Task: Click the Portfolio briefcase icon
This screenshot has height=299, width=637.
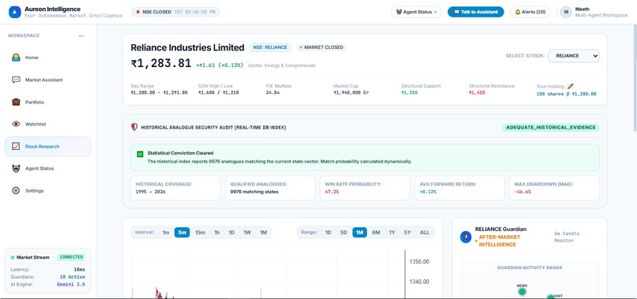Action: pyautogui.click(x=16, y=103)
